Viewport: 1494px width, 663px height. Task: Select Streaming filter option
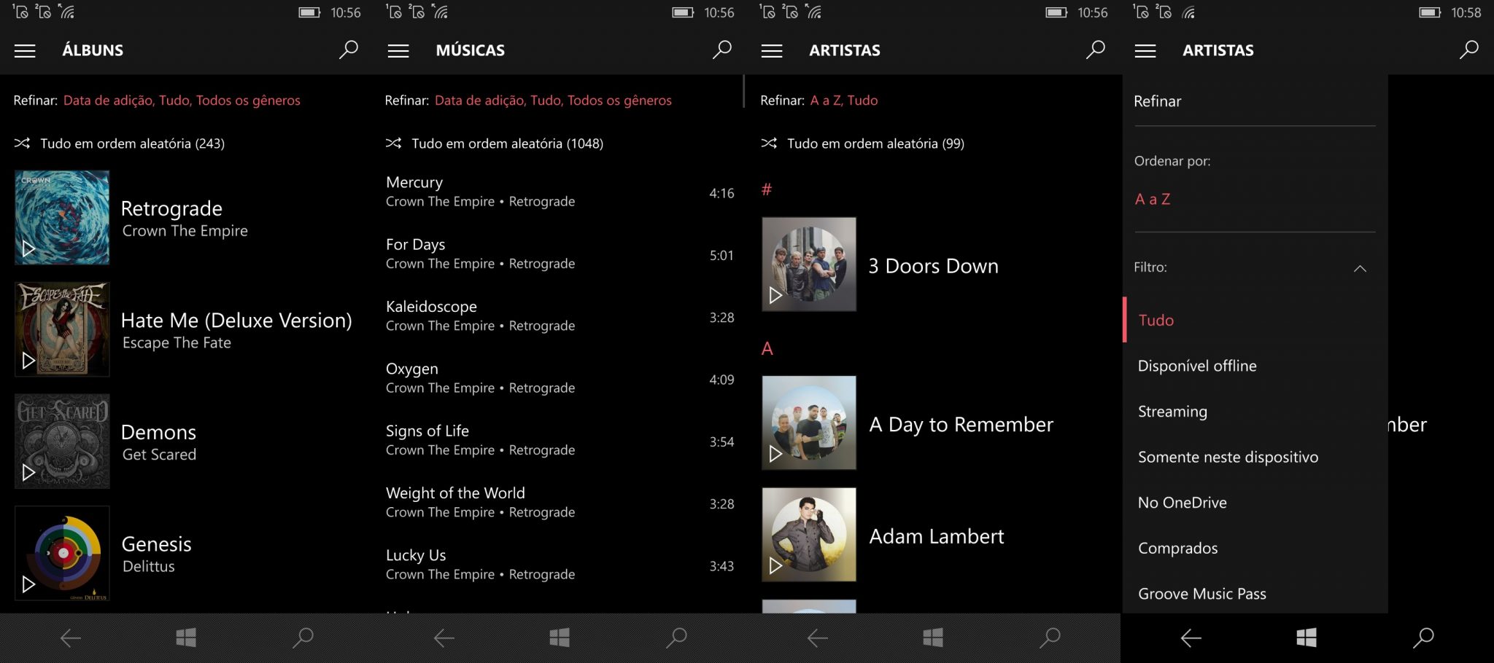coord(1172,412)
